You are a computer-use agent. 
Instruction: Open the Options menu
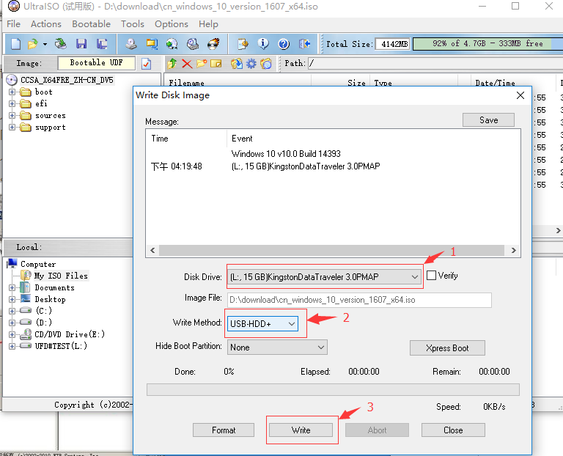tap(172, 24)
